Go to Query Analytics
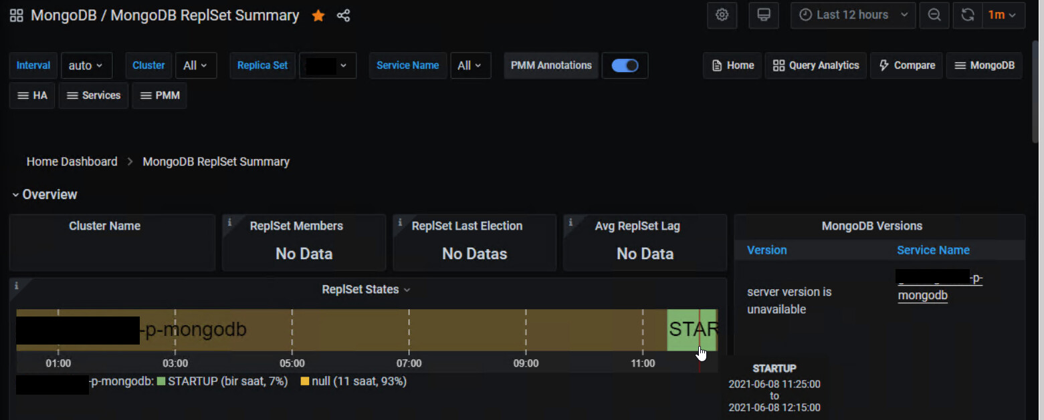The image size is (1044, 420). click(x=816, y=65)
